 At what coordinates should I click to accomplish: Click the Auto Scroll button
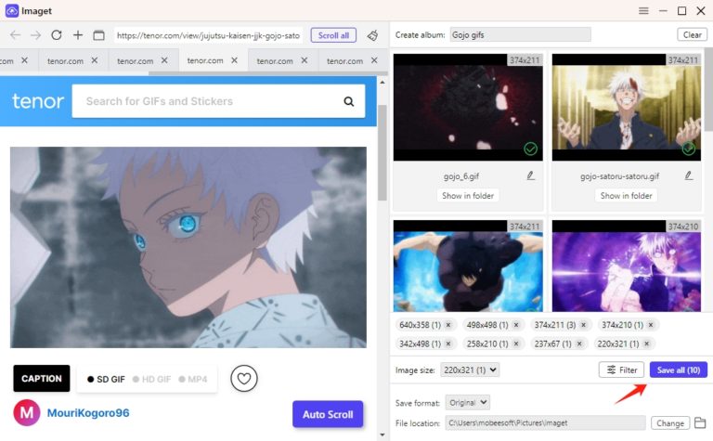328,415
